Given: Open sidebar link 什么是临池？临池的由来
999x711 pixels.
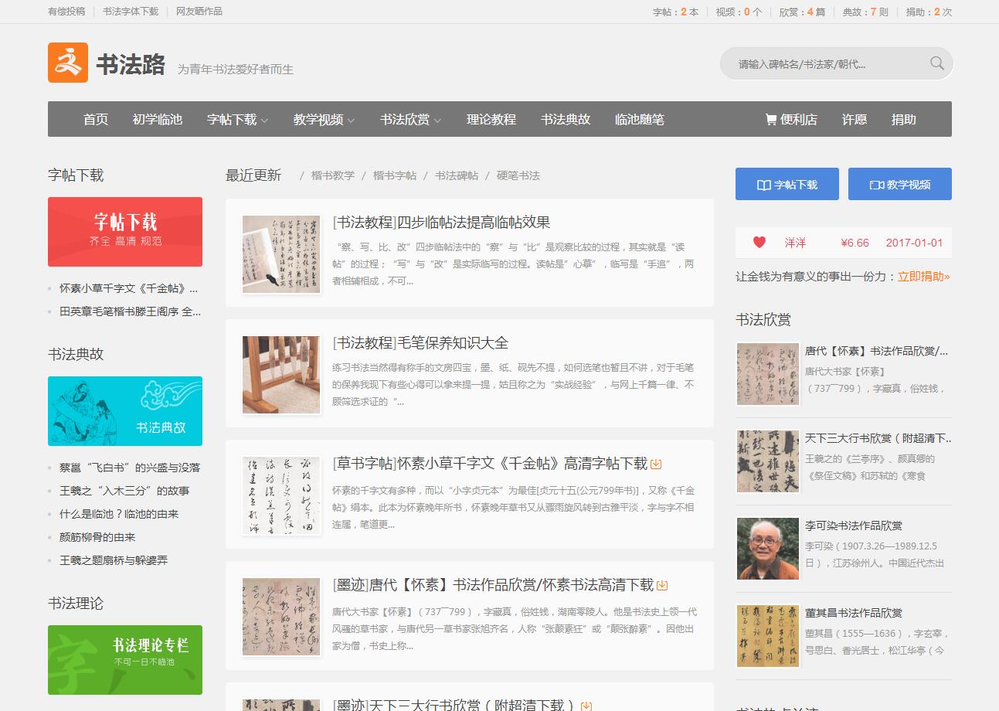Looking at the screenshot, I should coord(119,514).
